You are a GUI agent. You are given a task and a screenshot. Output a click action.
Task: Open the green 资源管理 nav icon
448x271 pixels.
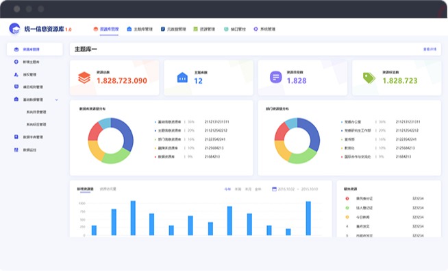(x=195, y=29)
